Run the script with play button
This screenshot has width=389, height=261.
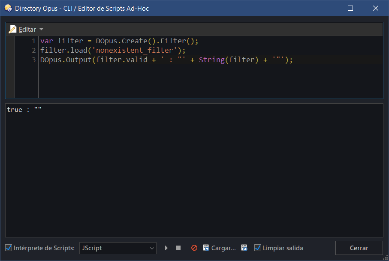(166, 248)
